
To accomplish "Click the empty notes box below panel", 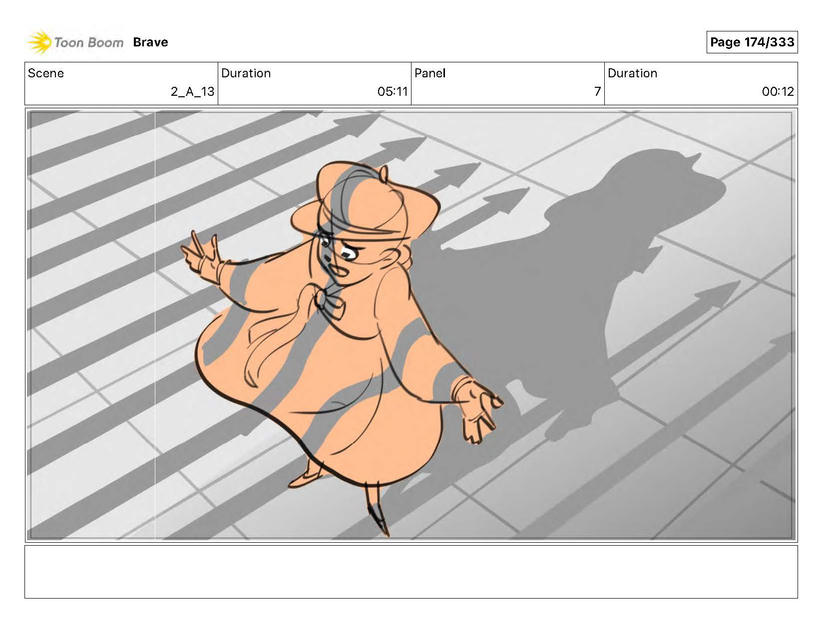I will (411, 572).
